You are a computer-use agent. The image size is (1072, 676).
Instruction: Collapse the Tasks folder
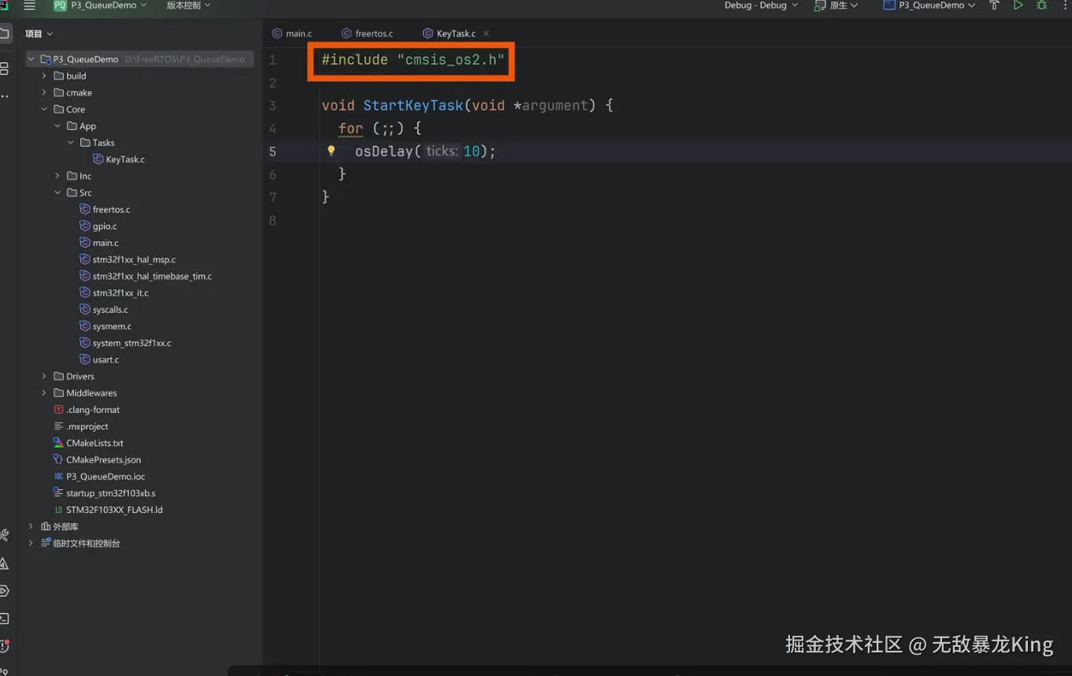point(71,143)
